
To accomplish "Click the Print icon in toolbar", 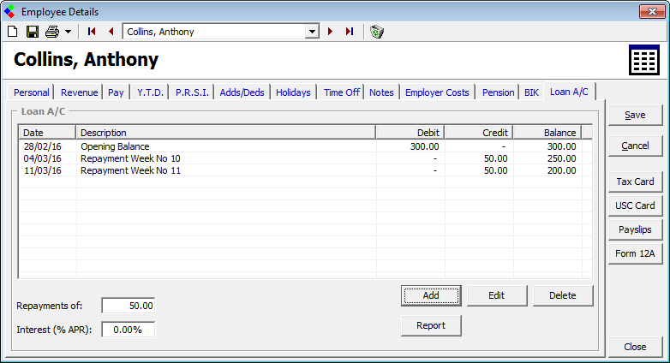I will coord(52,32).
